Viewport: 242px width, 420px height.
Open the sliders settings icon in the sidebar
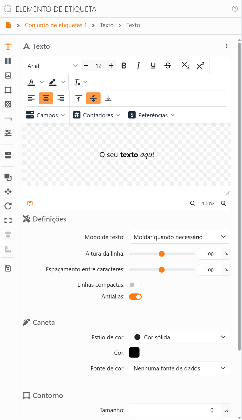[8, 133]
